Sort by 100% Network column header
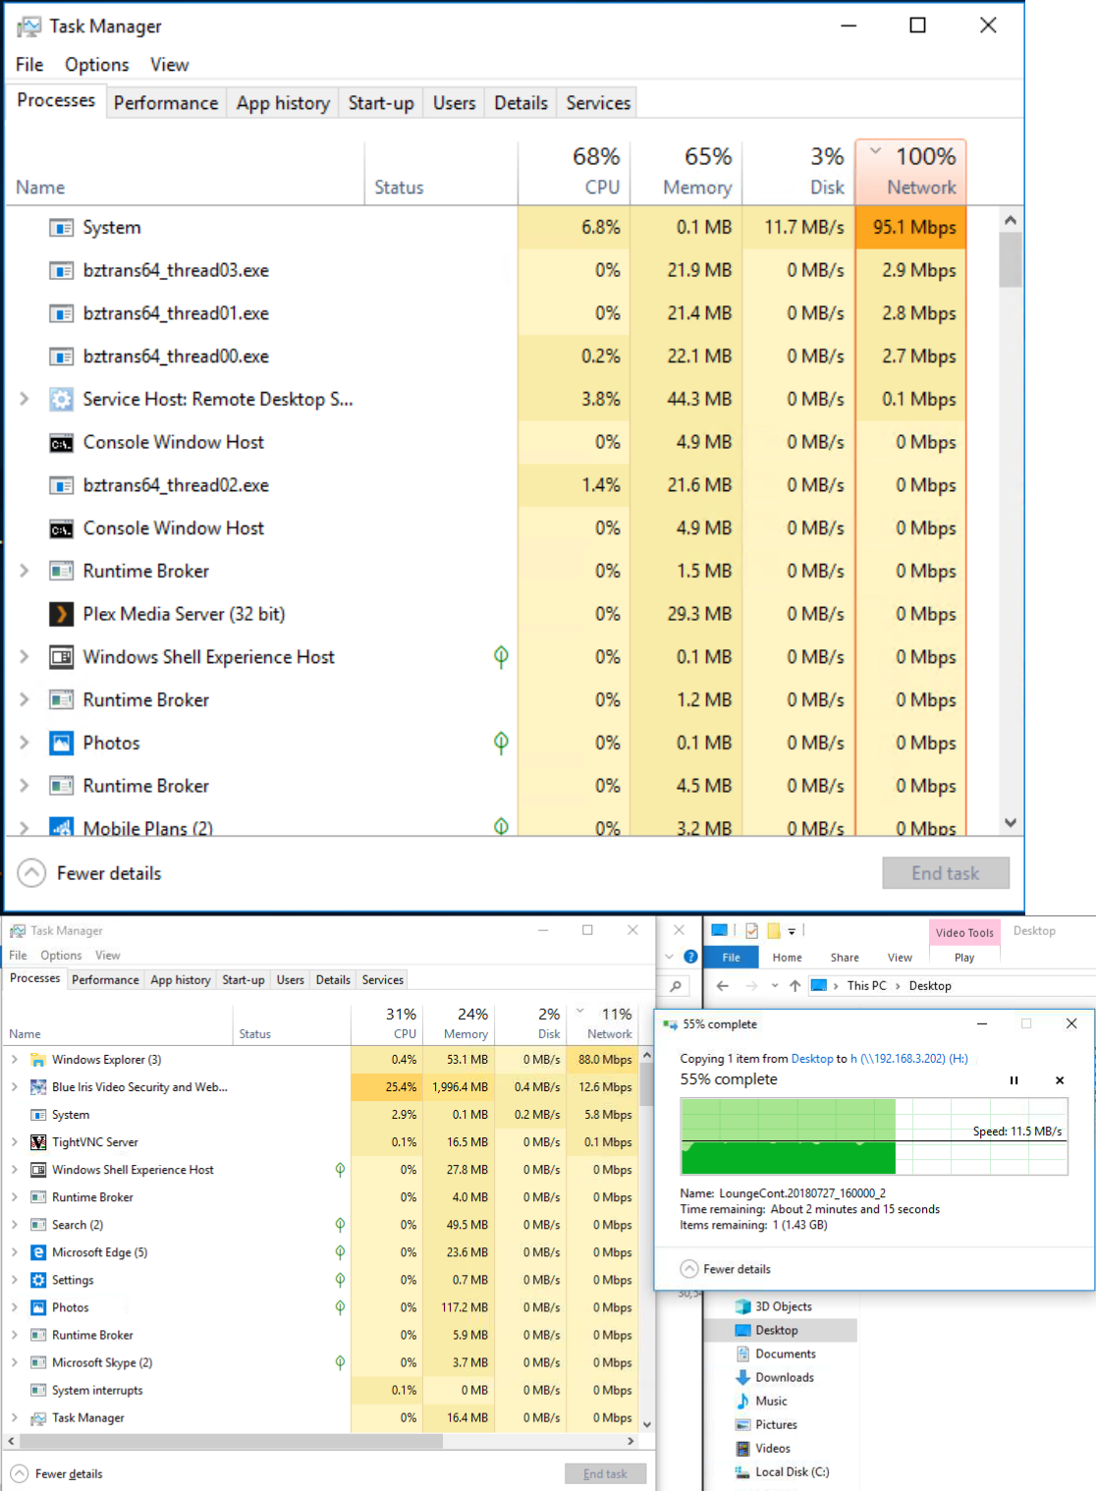The width and height of the screenshot is (1096, 1491). [x=911, y=171]
